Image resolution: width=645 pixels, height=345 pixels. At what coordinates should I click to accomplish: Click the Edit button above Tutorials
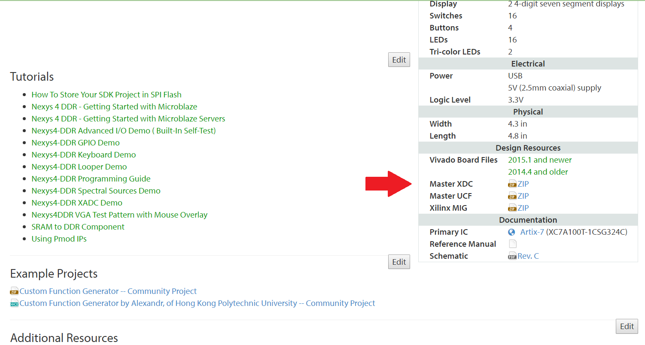[399, 60]
